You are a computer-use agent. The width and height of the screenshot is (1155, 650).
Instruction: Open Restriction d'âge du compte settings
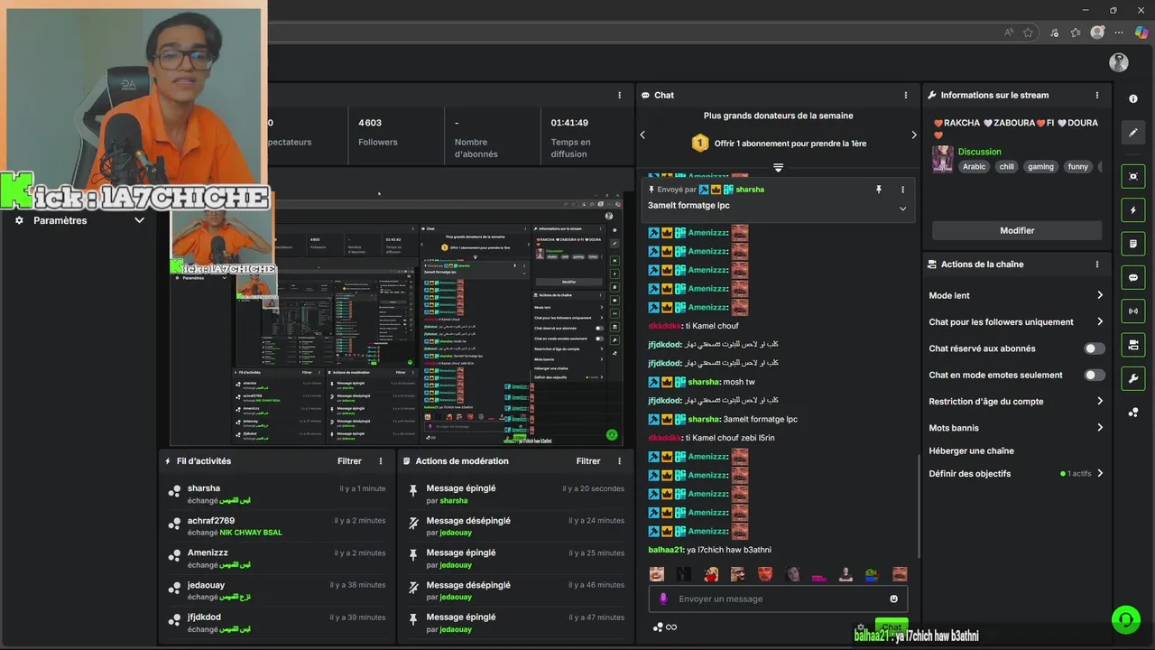pyautogui.click(x=1016, y=401)
